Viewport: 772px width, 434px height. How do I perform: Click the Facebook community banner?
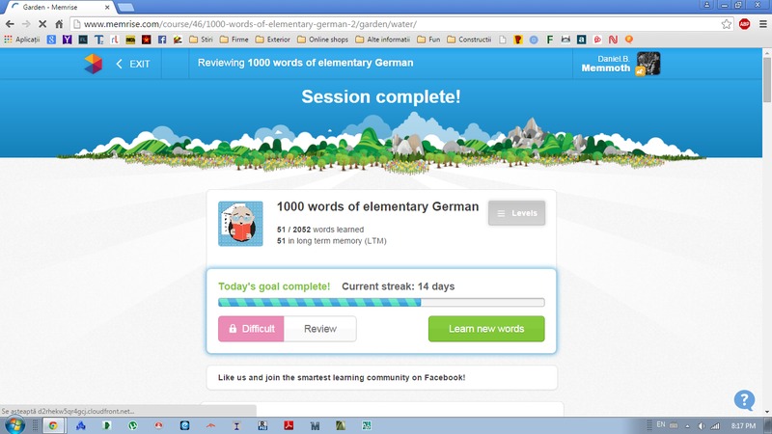(381, 377)
